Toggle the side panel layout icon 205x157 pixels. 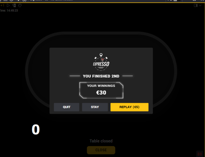[x=196, y=6]
